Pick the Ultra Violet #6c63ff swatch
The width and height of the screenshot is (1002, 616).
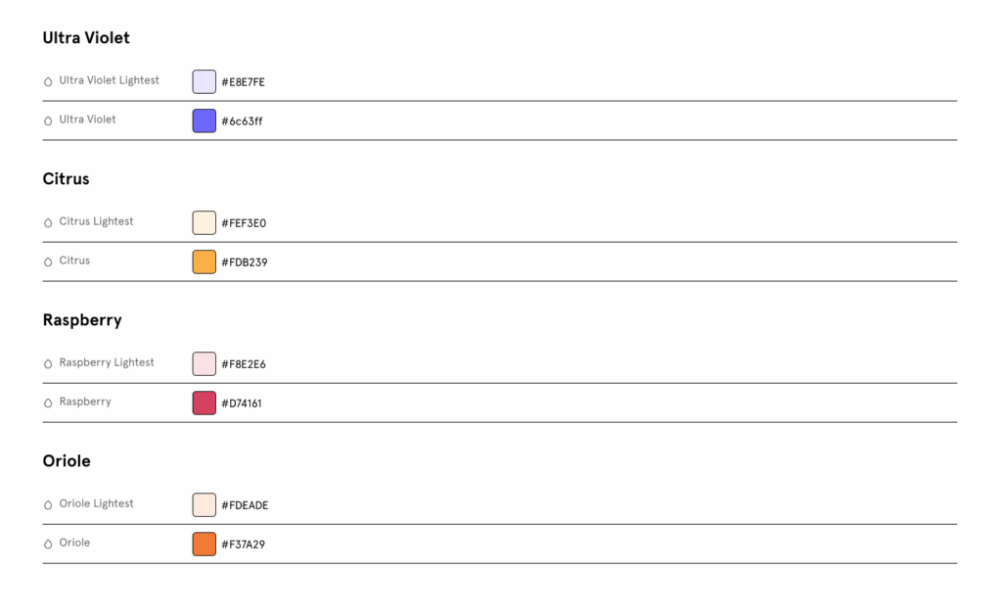pyautogui.click(x=204, y=121)
